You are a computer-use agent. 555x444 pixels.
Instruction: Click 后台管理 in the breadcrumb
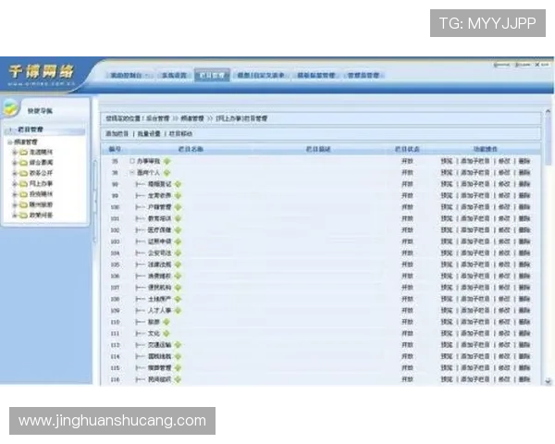[x=158, y=118]
